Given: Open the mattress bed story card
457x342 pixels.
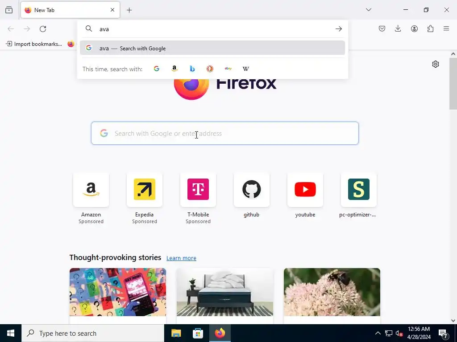Looking at the screenshot, I should (x=225, y=296).
